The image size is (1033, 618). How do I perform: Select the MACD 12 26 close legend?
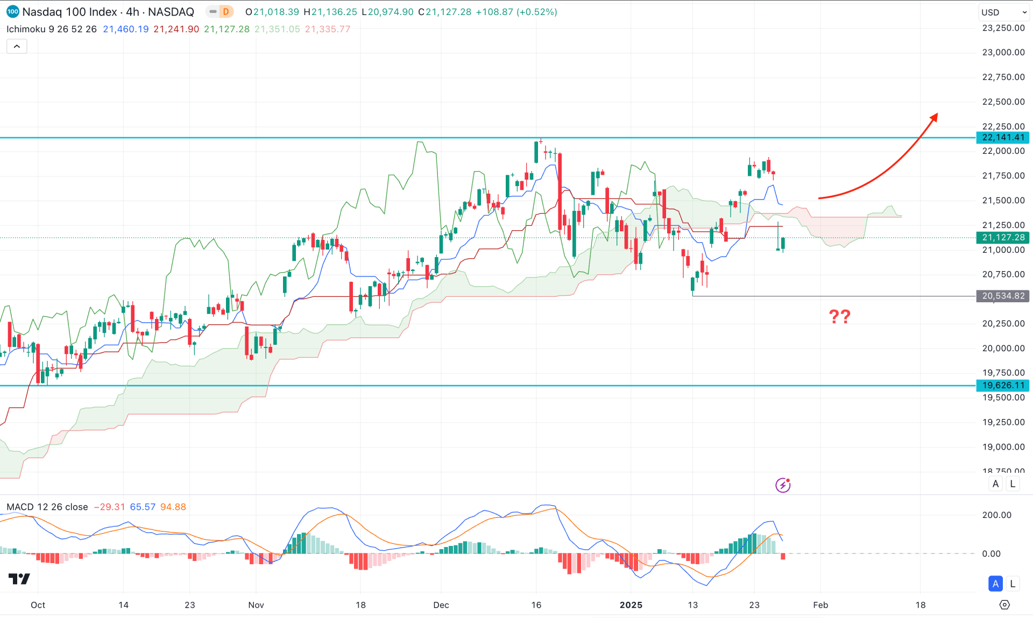(47, 507)
